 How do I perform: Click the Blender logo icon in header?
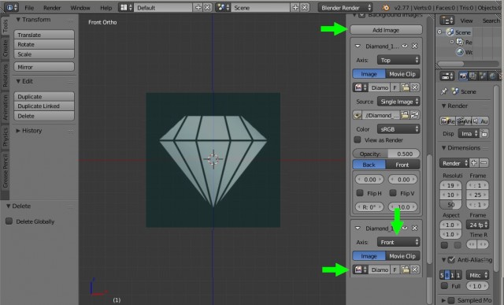coord(386,8)
